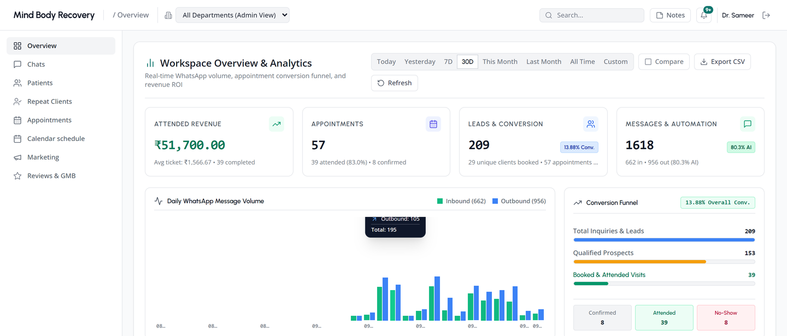Click the message icon on Messages & Automation card
787x336 pixels.
[x=748, y=124]
